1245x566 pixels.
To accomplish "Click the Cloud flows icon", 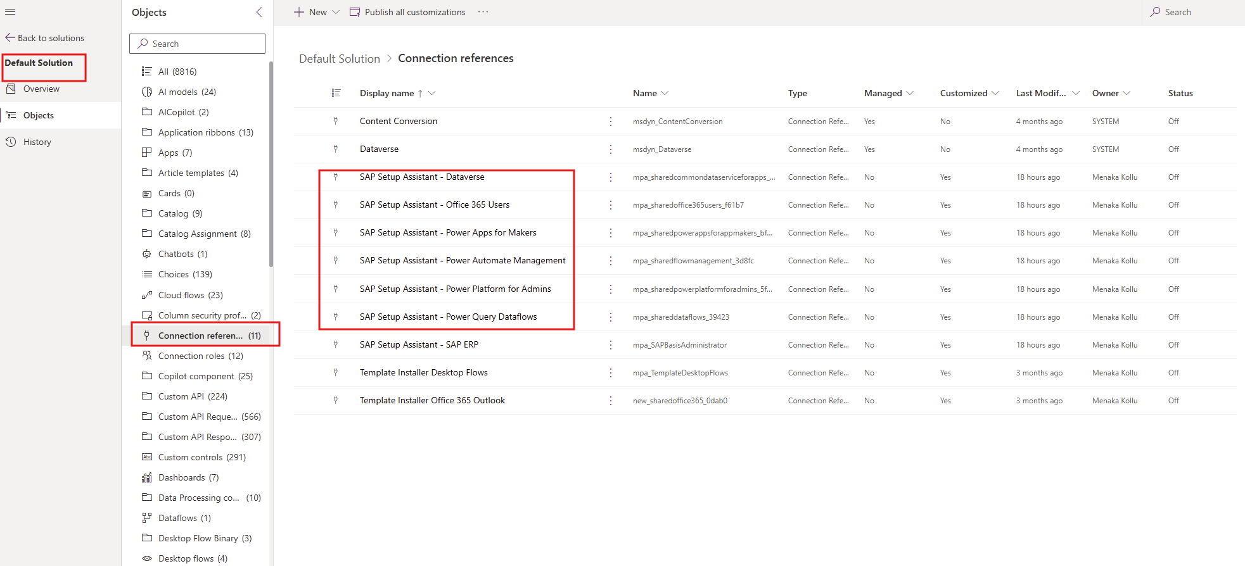I will click(147, 295).
